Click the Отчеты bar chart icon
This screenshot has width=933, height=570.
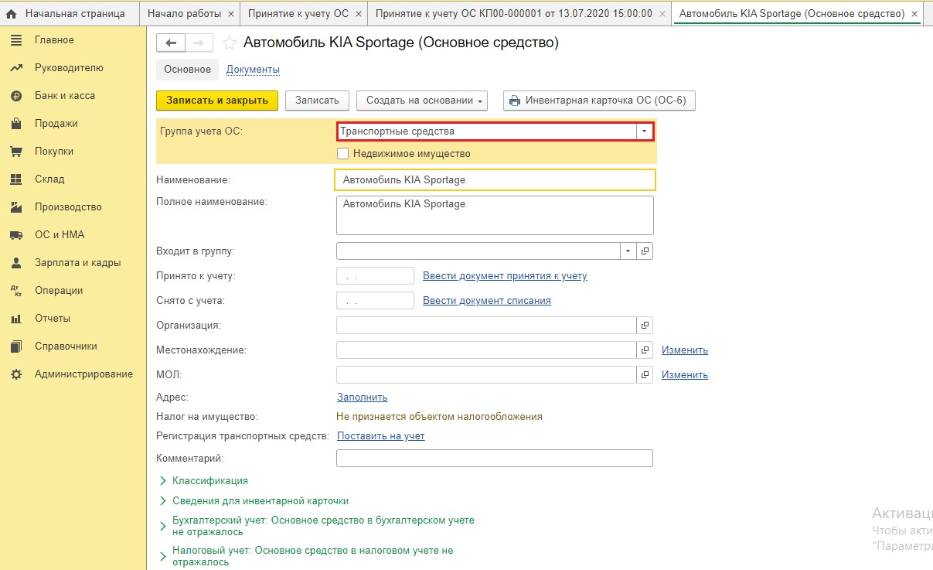coord(16,319)
